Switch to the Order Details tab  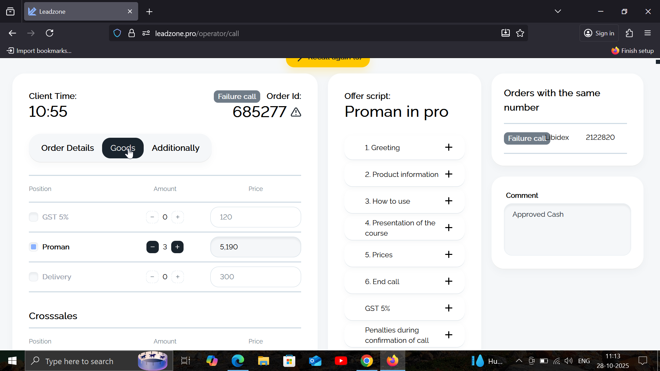[x=67, y=148]
